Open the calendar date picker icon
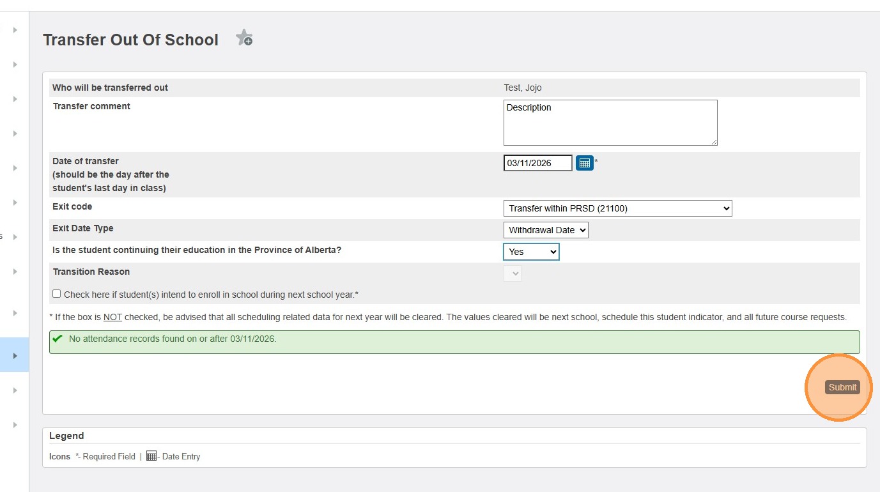Viewport: 880px width, 492px height. coord(584,163)
